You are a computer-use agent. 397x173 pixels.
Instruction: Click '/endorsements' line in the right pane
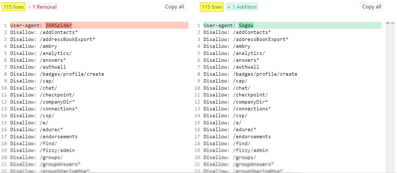click(x=237, y=136)
